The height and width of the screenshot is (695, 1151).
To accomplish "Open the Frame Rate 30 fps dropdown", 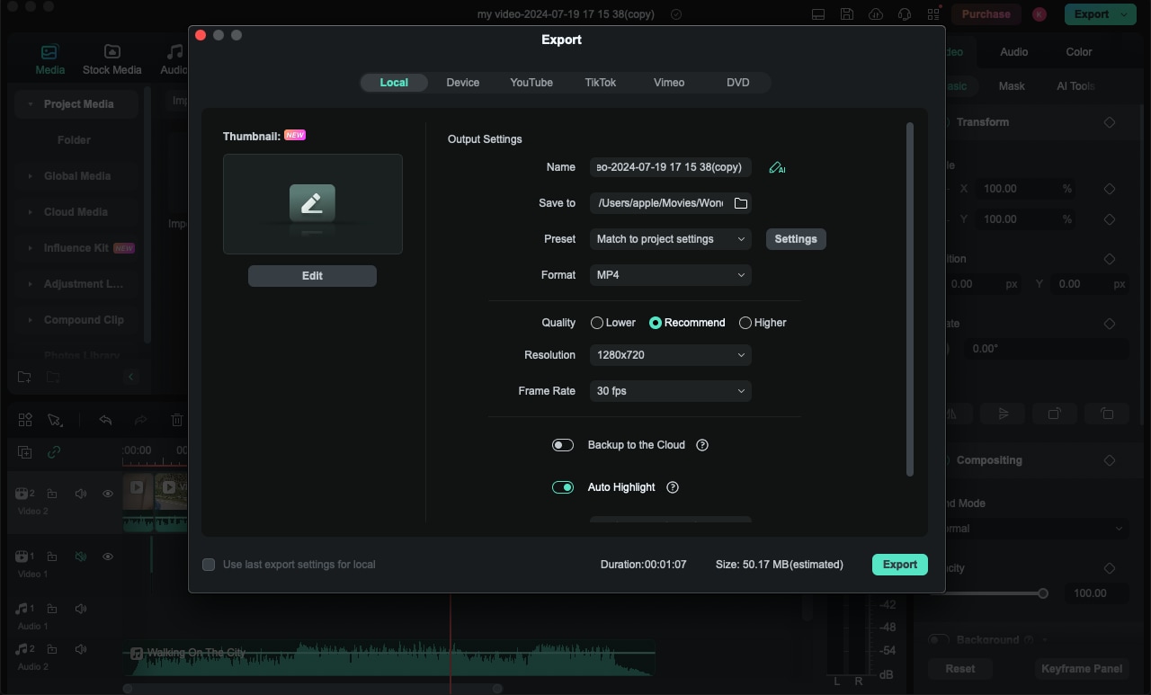I will tap(671, 391).
